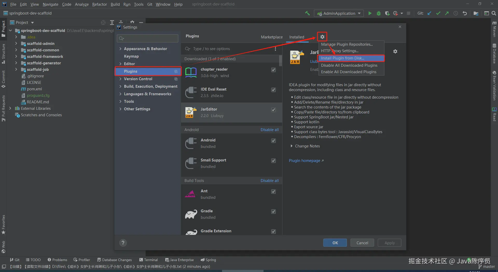Click the Settings search input field
The image size is (498, 272).
148,38
